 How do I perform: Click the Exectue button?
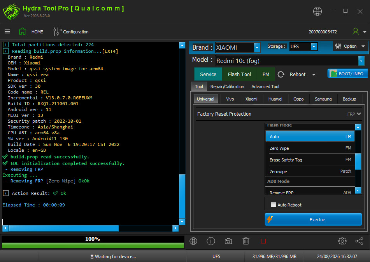(x=313, y=219)
